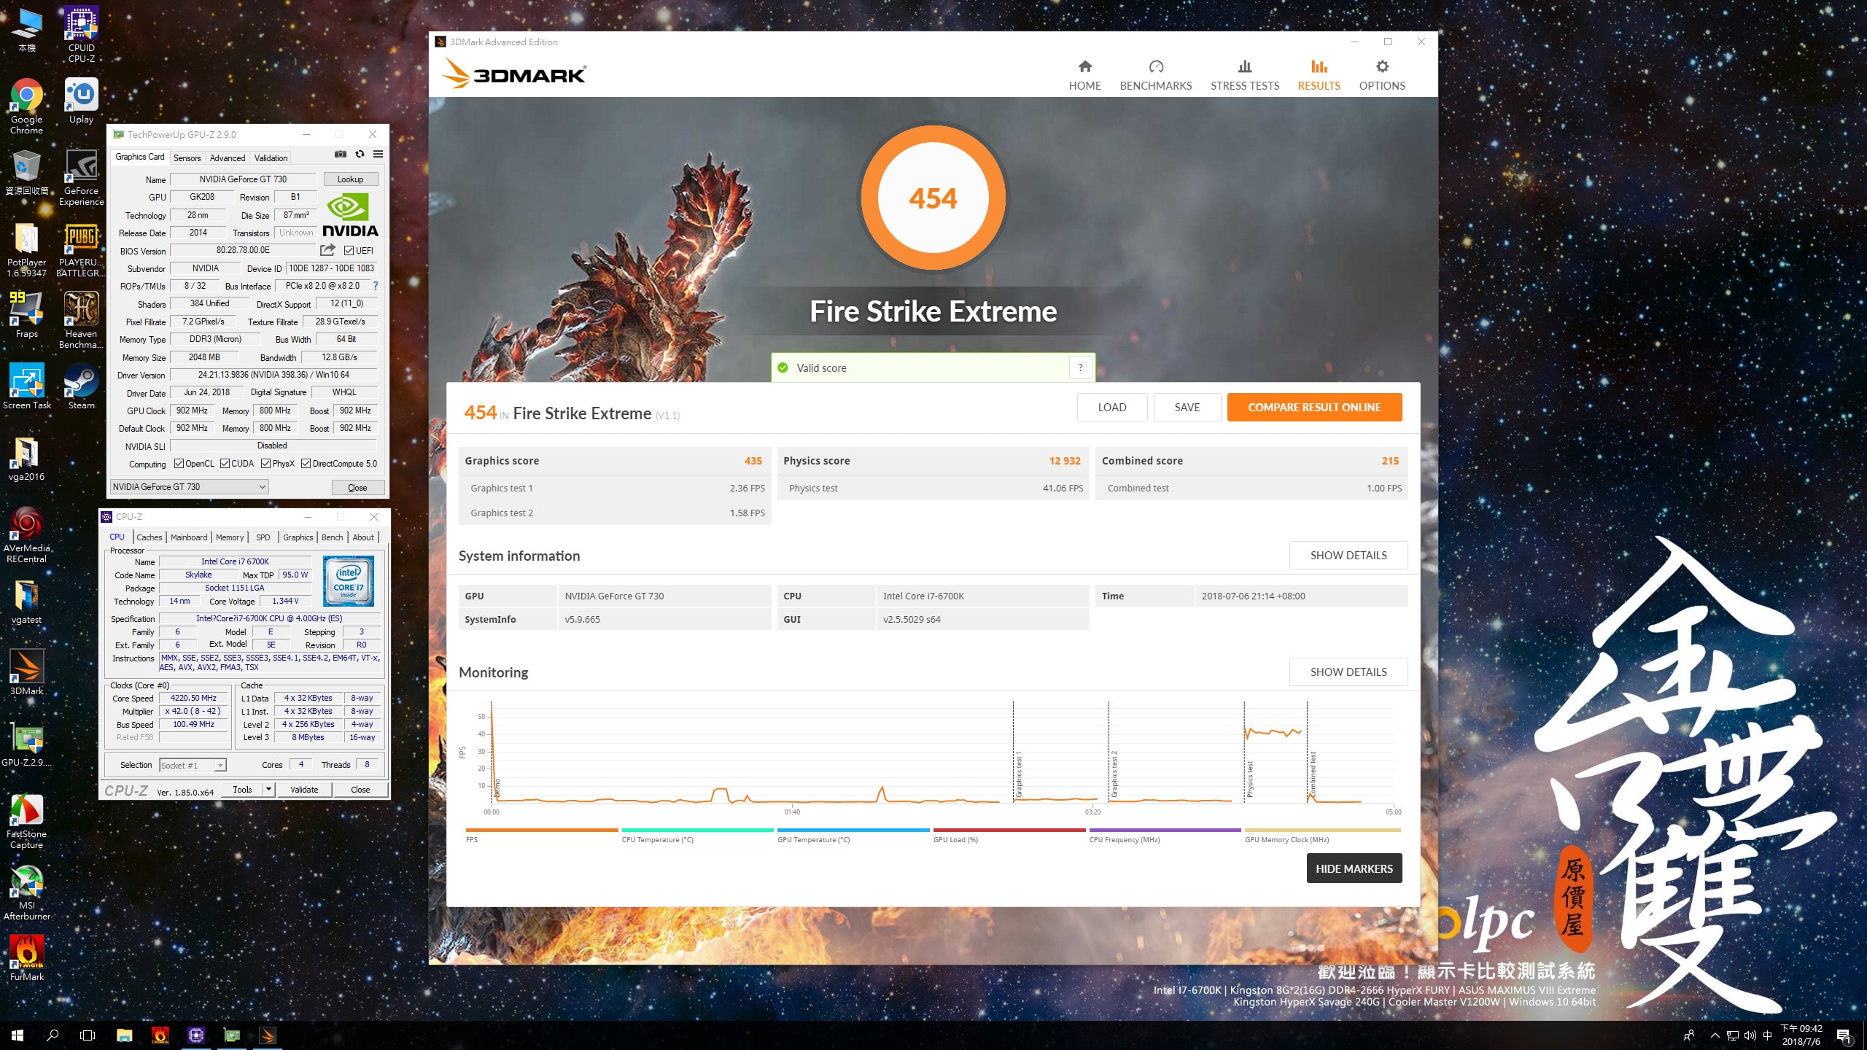
Task: Open File Explorer from taskbar
Action: [x=124, y=1035]
